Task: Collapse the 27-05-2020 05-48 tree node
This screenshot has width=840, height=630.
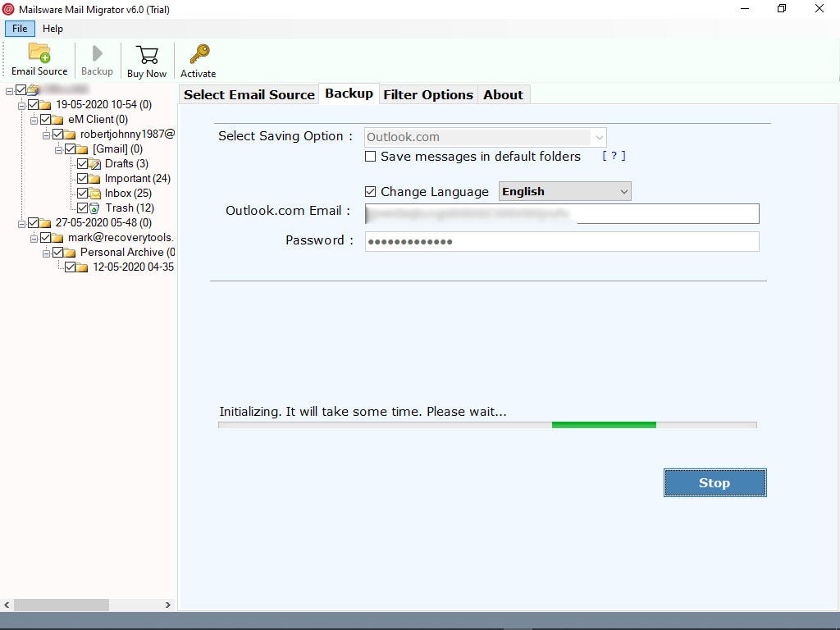Action: (x=22, y=224)
